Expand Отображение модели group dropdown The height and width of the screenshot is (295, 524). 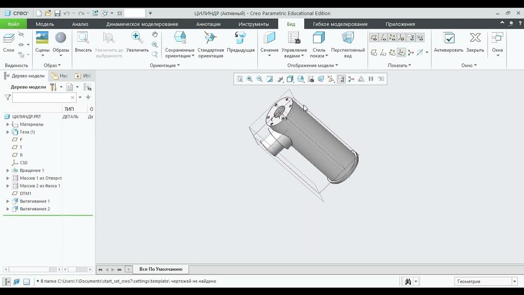point(313,66)
